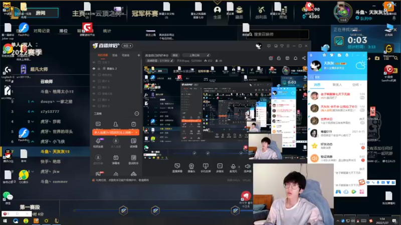Toggle visibility of the 图片 5 source
The width and height of the screenshot is (401, 225).
coord(94,87)
